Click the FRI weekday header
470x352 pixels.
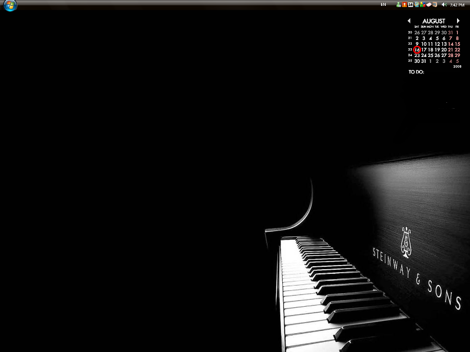(457, 27)
